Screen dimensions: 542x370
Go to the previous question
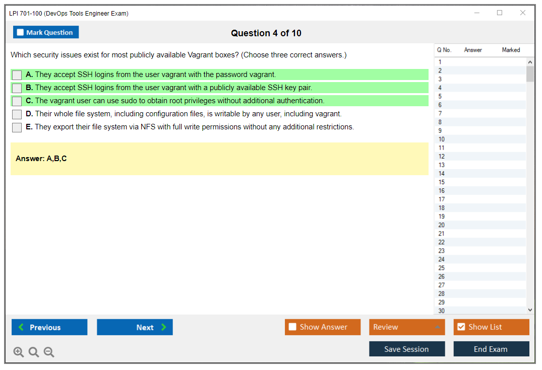[49, 327]
